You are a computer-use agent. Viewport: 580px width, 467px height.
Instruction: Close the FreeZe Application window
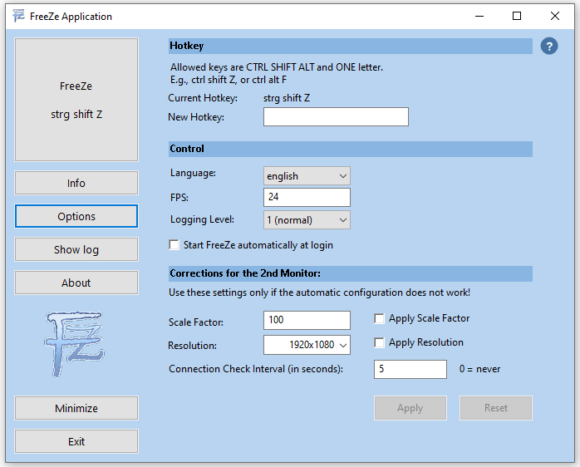click(x=555, y=16)
